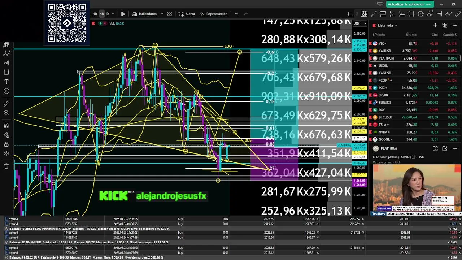This screenshot has height=260, width=462.
Task: Select the xptusd order 127046027 row
Action: [x=231, y=252]
